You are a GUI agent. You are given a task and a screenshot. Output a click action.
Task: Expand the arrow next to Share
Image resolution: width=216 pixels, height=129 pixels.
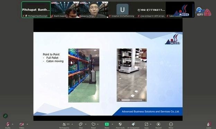(112, 124)
